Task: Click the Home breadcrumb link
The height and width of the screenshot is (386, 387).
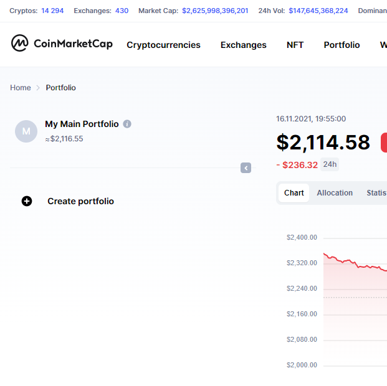Action: point(21,88)
